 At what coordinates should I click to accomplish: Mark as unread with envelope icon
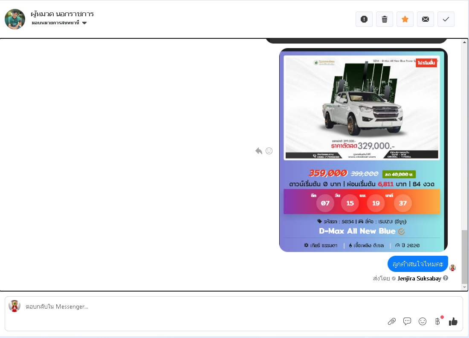[x=426, y=20]
